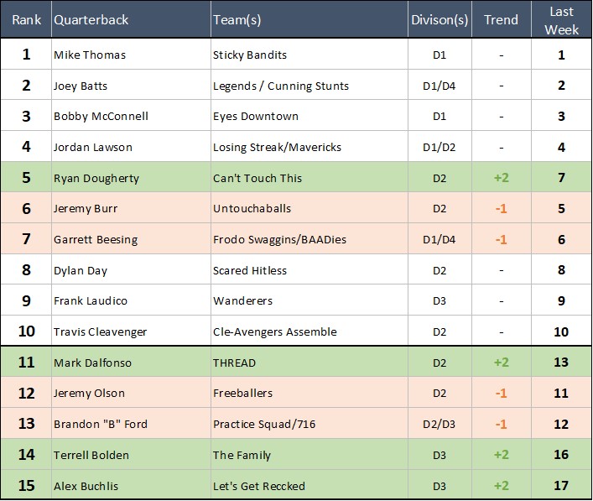Select the Let's Get Reccked cell
Image resolution: width=593 pixels, height=501 pixels.
point(259,486)
